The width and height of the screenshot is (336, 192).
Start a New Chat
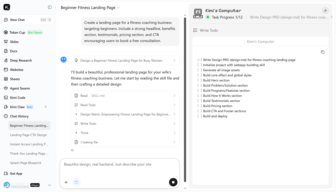(28, 20)
